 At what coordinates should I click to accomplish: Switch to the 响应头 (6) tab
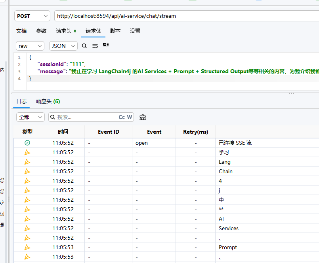48,101
